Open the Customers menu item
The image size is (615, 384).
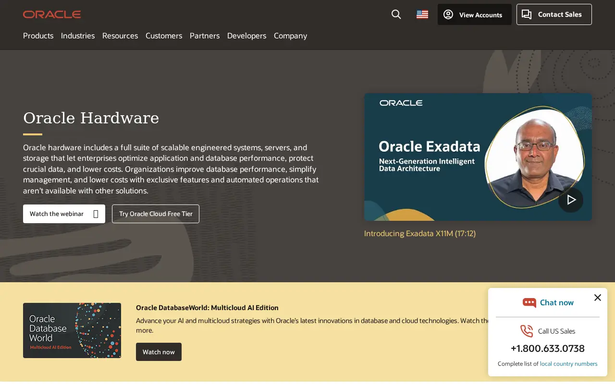click(x=164, y=36)
